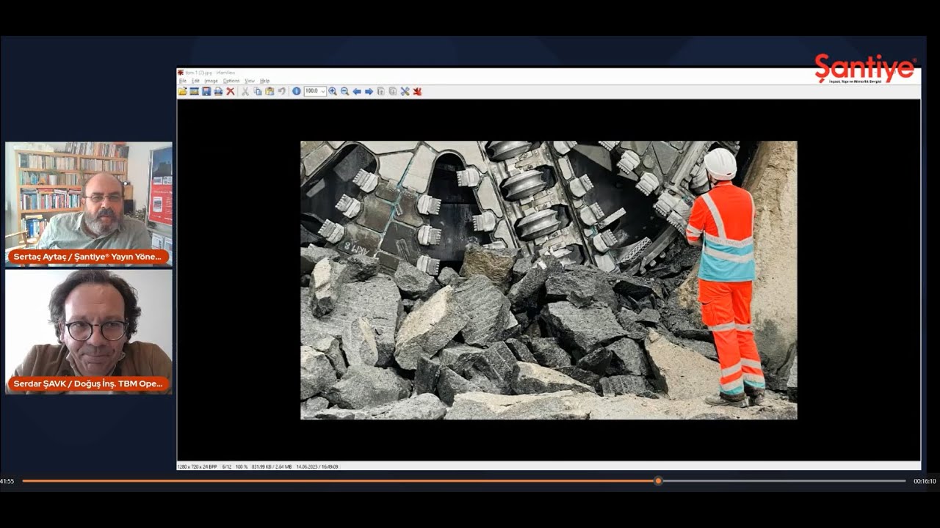Click the next page icon
The image size is (940, 528).
[x=393, y=92]
